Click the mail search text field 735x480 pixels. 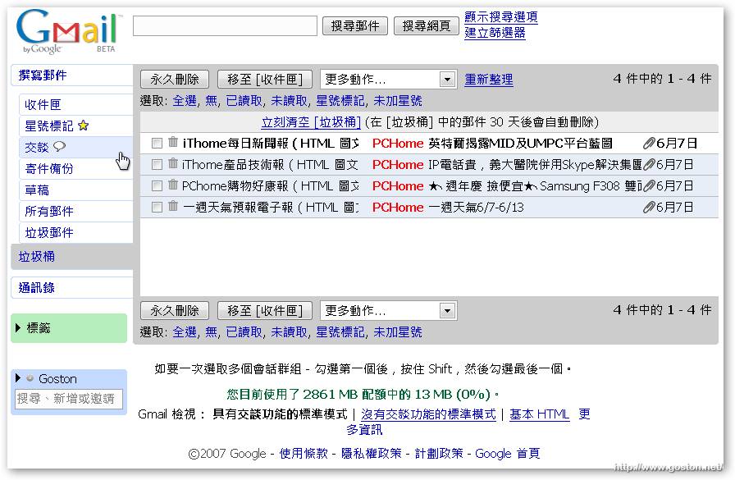click(x=225, y=25)
